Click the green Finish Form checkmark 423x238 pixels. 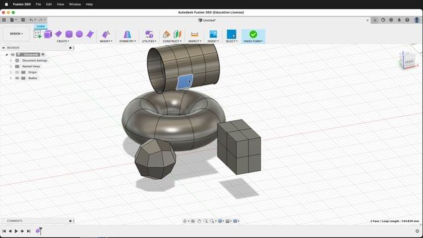pyautogui.click(x=253, y=34)
